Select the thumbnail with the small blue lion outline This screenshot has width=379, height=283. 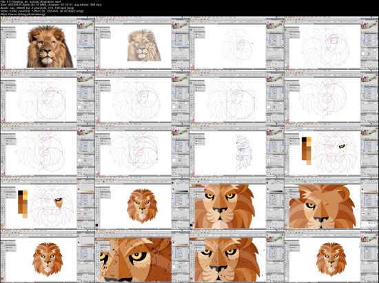click(236, 150)
